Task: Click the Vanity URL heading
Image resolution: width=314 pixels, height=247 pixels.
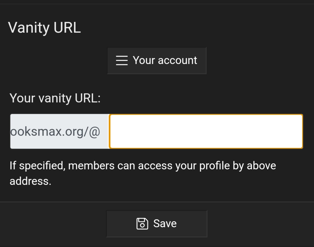Action: pyautogui.click(x=45, y=28)
